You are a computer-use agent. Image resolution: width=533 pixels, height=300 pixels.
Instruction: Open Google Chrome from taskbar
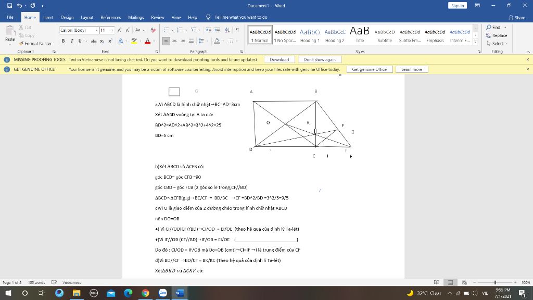click(x=146, y=293)
